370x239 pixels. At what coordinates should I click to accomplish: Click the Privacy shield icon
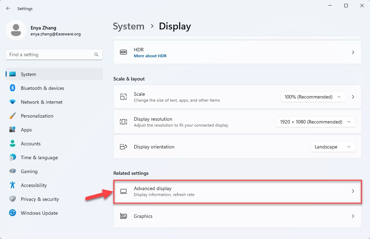click(13, 199)
